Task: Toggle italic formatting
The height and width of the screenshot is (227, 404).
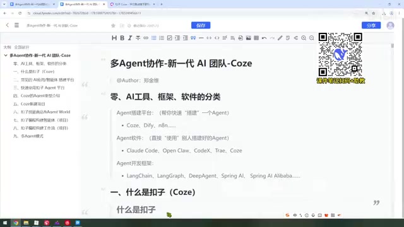Action: coord(130,38)
